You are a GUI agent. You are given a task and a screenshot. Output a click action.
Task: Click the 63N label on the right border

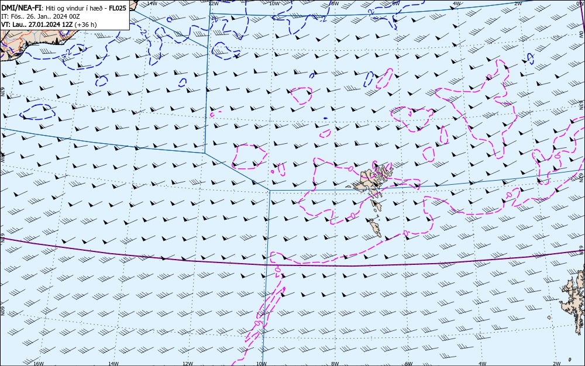582,104
